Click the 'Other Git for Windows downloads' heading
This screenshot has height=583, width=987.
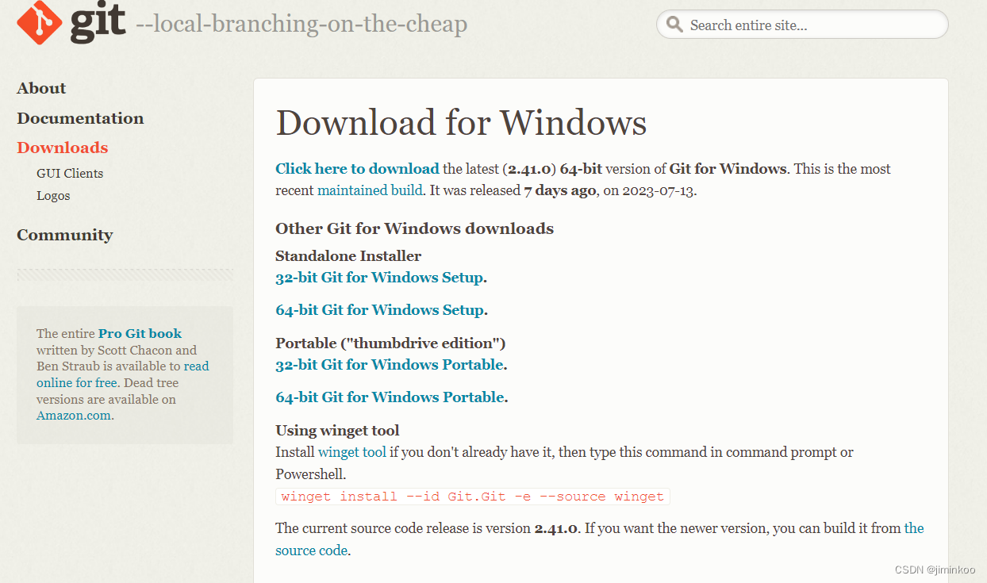point(414,228)
